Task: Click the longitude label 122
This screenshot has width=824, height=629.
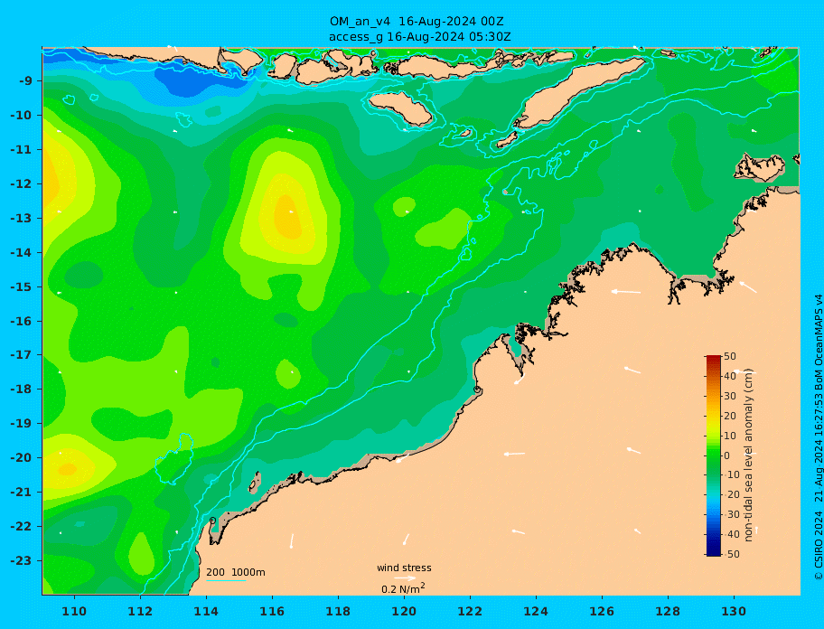Action: pos(470,611)
